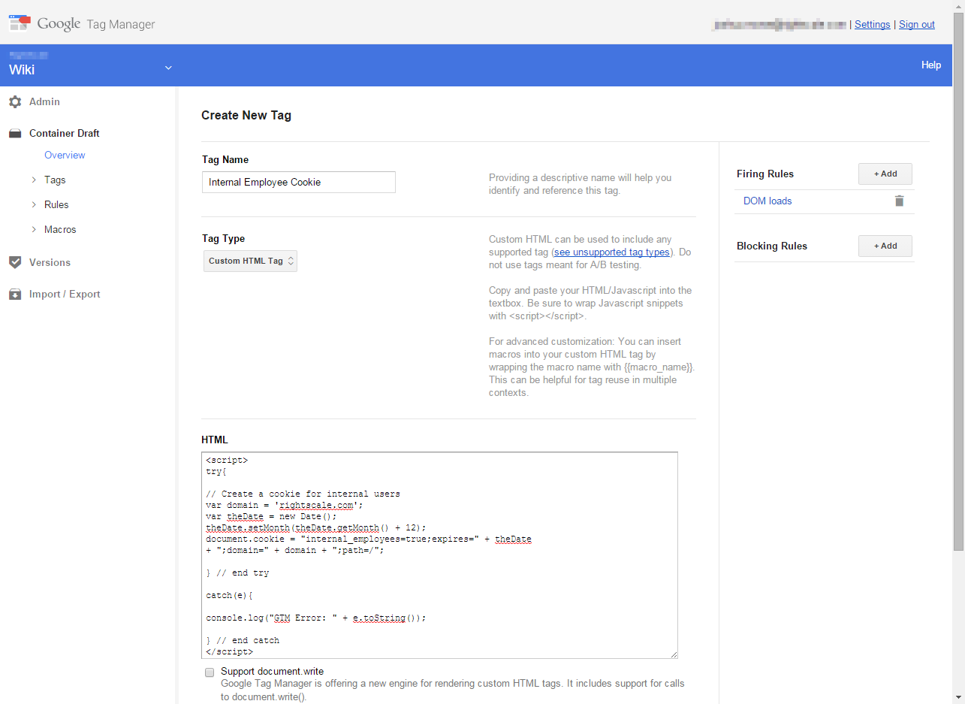
Task: Click the Tags expand arrow icon
Action: 35,180
